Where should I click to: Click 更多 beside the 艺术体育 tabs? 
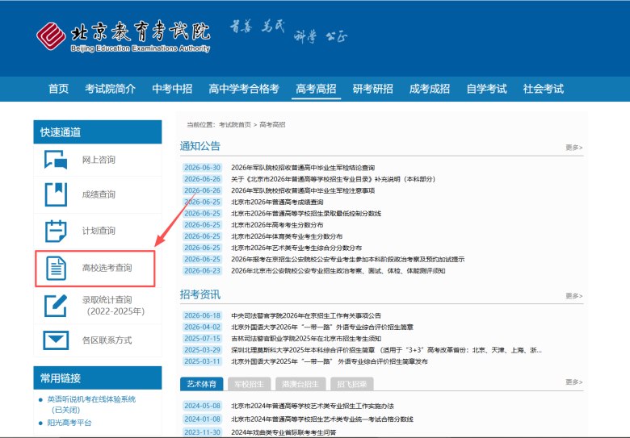pyautogui.click(x=573, y=382)
